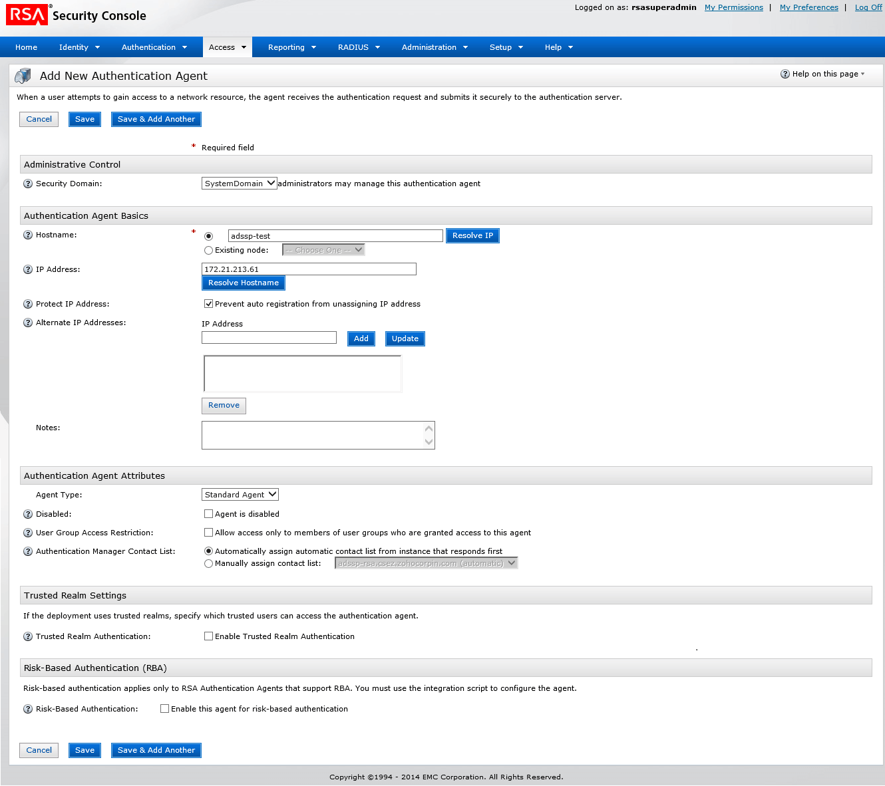Select the Manually assign contact list radio button
This screenshot has height=786, width=885.
click(x=208, y=563)
